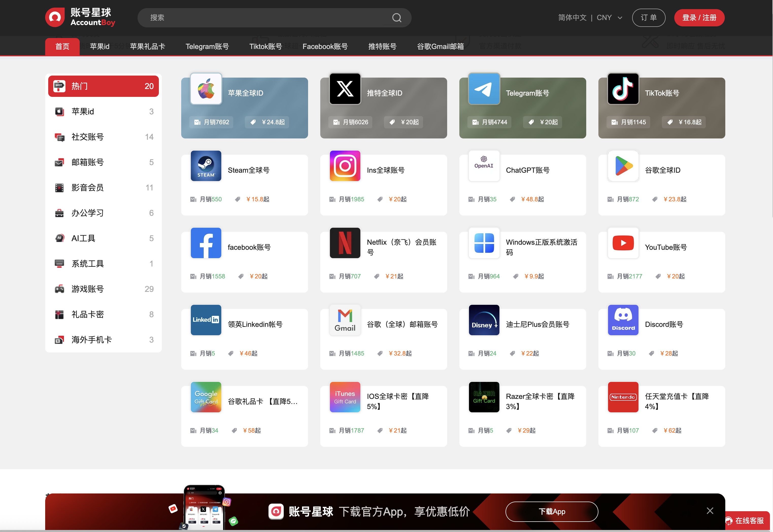Click the OpenAI ChatGPT account icon
Screen dimensions: 773x532
pos(484,166)
